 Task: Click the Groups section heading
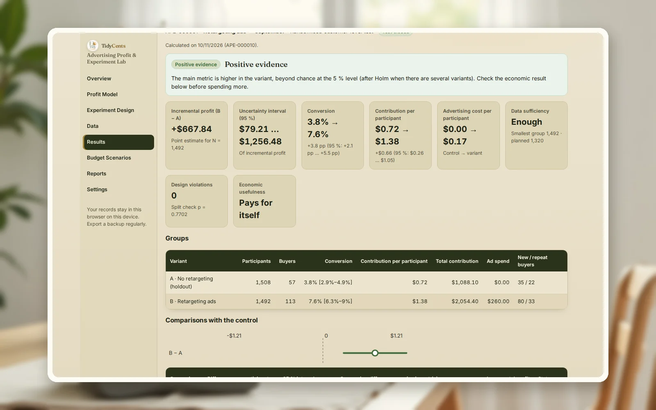(177, 238)
